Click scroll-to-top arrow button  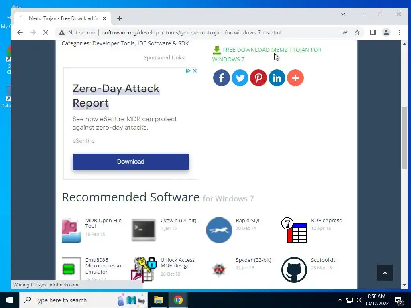click(385, 273)
